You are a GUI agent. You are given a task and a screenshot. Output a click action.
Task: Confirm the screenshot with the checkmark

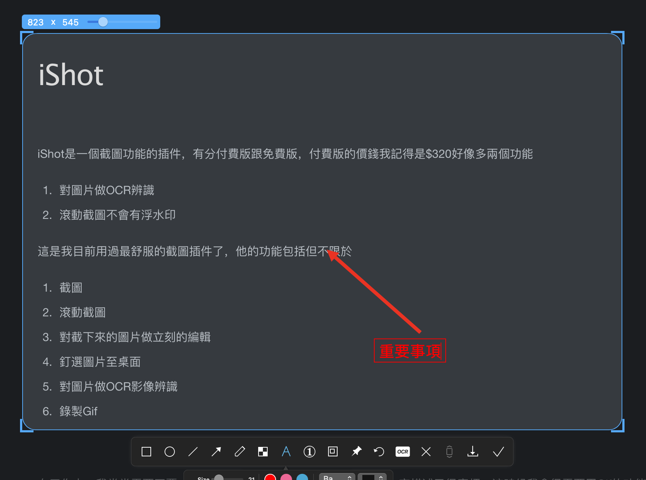point(498,452)
